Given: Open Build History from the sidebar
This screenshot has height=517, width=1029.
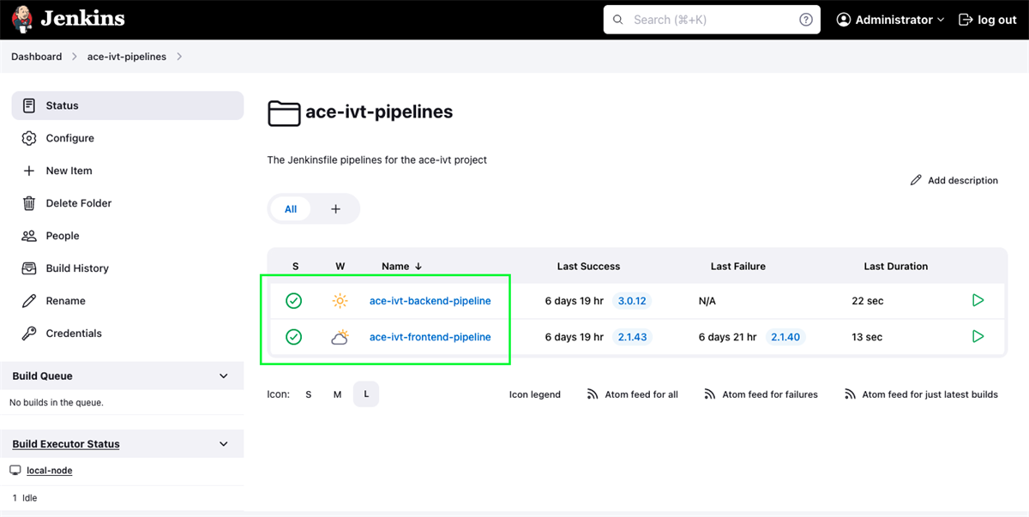Looking at the screenshot, I should [77, 268].
